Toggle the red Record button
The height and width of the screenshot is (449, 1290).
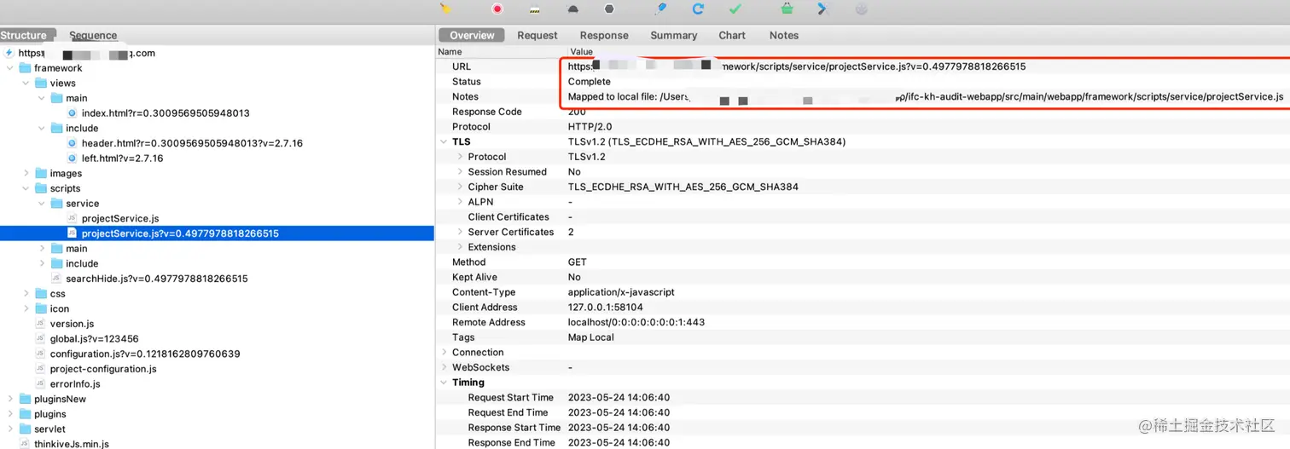pos(497,9)
